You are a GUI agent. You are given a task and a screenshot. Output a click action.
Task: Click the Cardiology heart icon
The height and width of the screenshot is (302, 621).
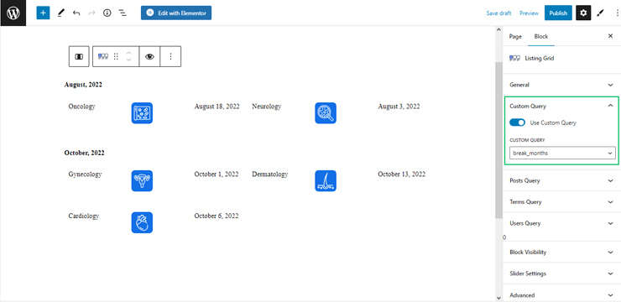click(x=142, y=223)
